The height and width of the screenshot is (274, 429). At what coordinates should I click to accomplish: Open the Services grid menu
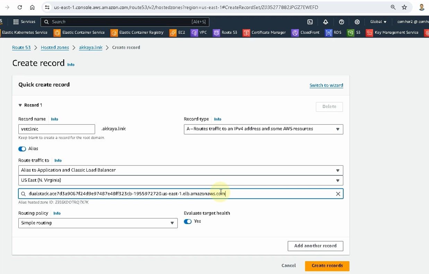[24, 22]
